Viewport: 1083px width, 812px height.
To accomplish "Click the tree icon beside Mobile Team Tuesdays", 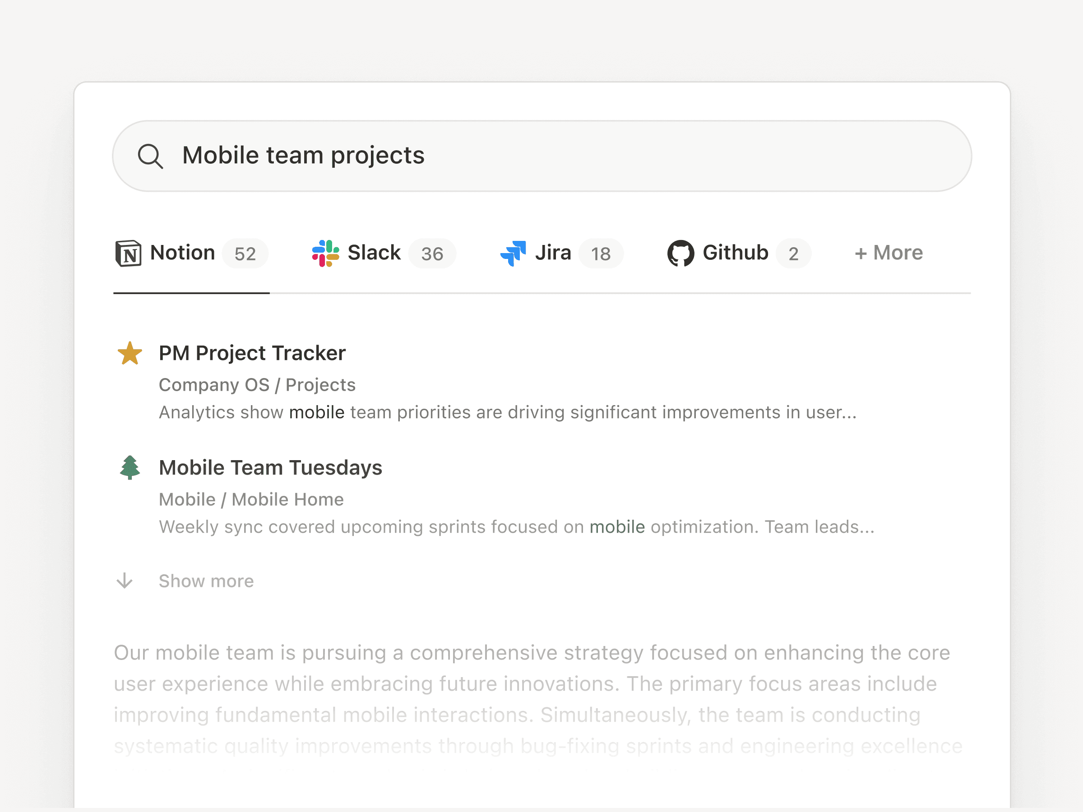I will click(x=129, y=467).
